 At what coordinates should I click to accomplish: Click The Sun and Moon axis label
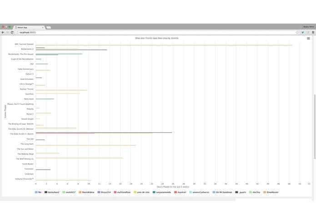coord(25,149)
